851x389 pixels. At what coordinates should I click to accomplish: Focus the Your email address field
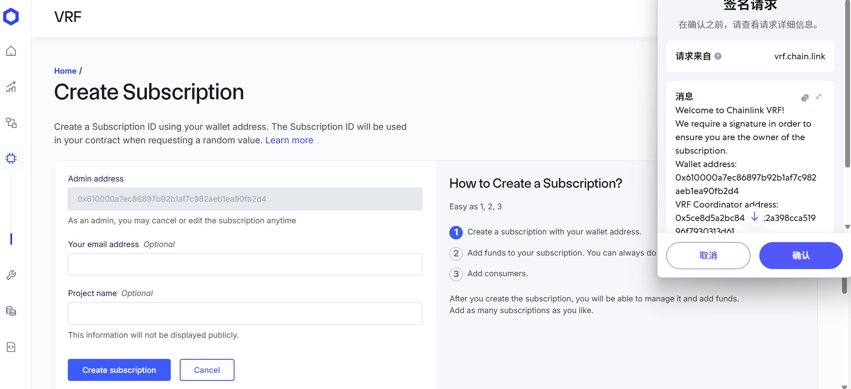(245, 264)
